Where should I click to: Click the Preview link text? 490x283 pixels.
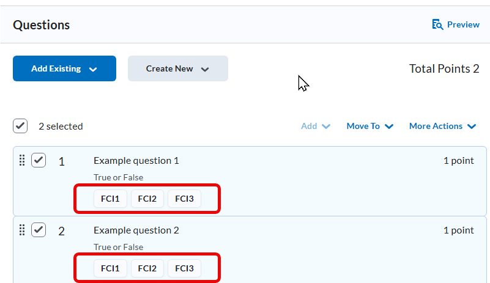(x=463, y=24)
